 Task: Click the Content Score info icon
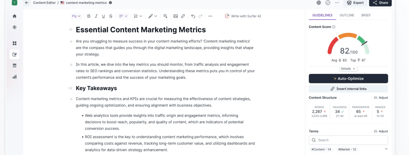334,27
